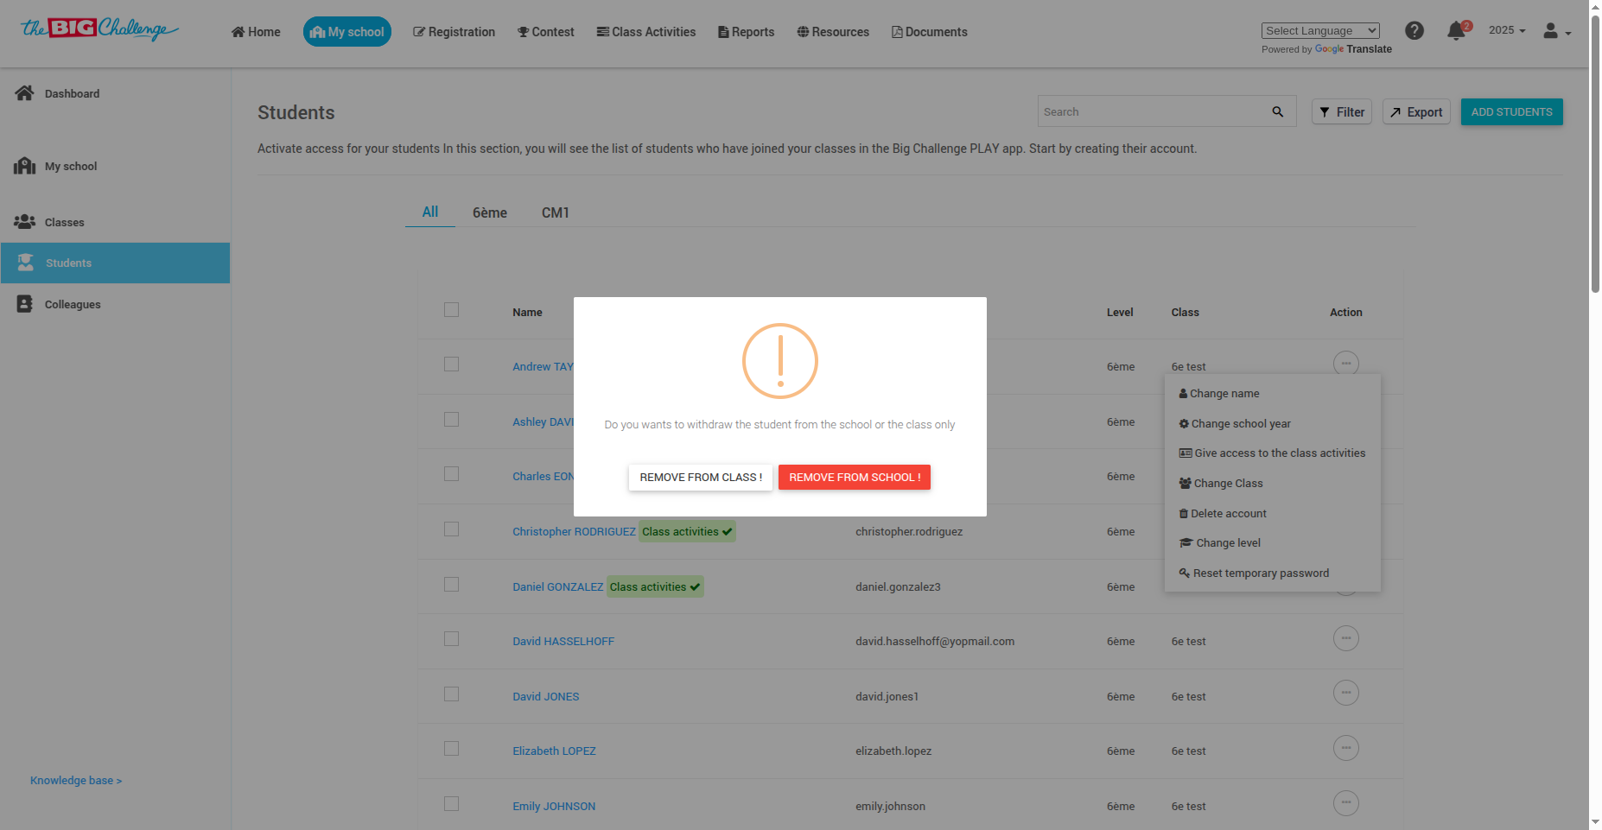The image size is (1602, 830).
Task: Select Give access to class activities
Action: pyautogui.click(x=1272, y=453)
